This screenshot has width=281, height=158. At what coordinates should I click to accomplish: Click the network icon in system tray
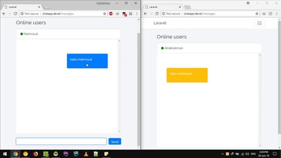pos(242,154)
